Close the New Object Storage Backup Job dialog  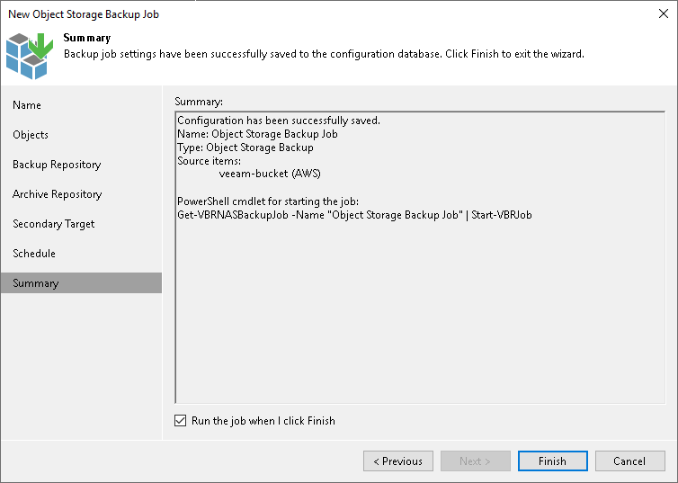point(664,14)
